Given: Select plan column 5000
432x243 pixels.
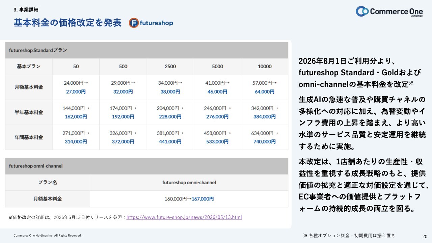Looking at the screenshot, I should pos(217,66).
